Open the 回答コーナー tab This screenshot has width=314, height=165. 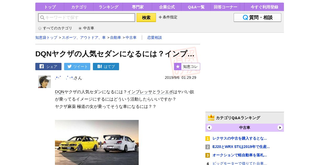click(x=225, y=7)
